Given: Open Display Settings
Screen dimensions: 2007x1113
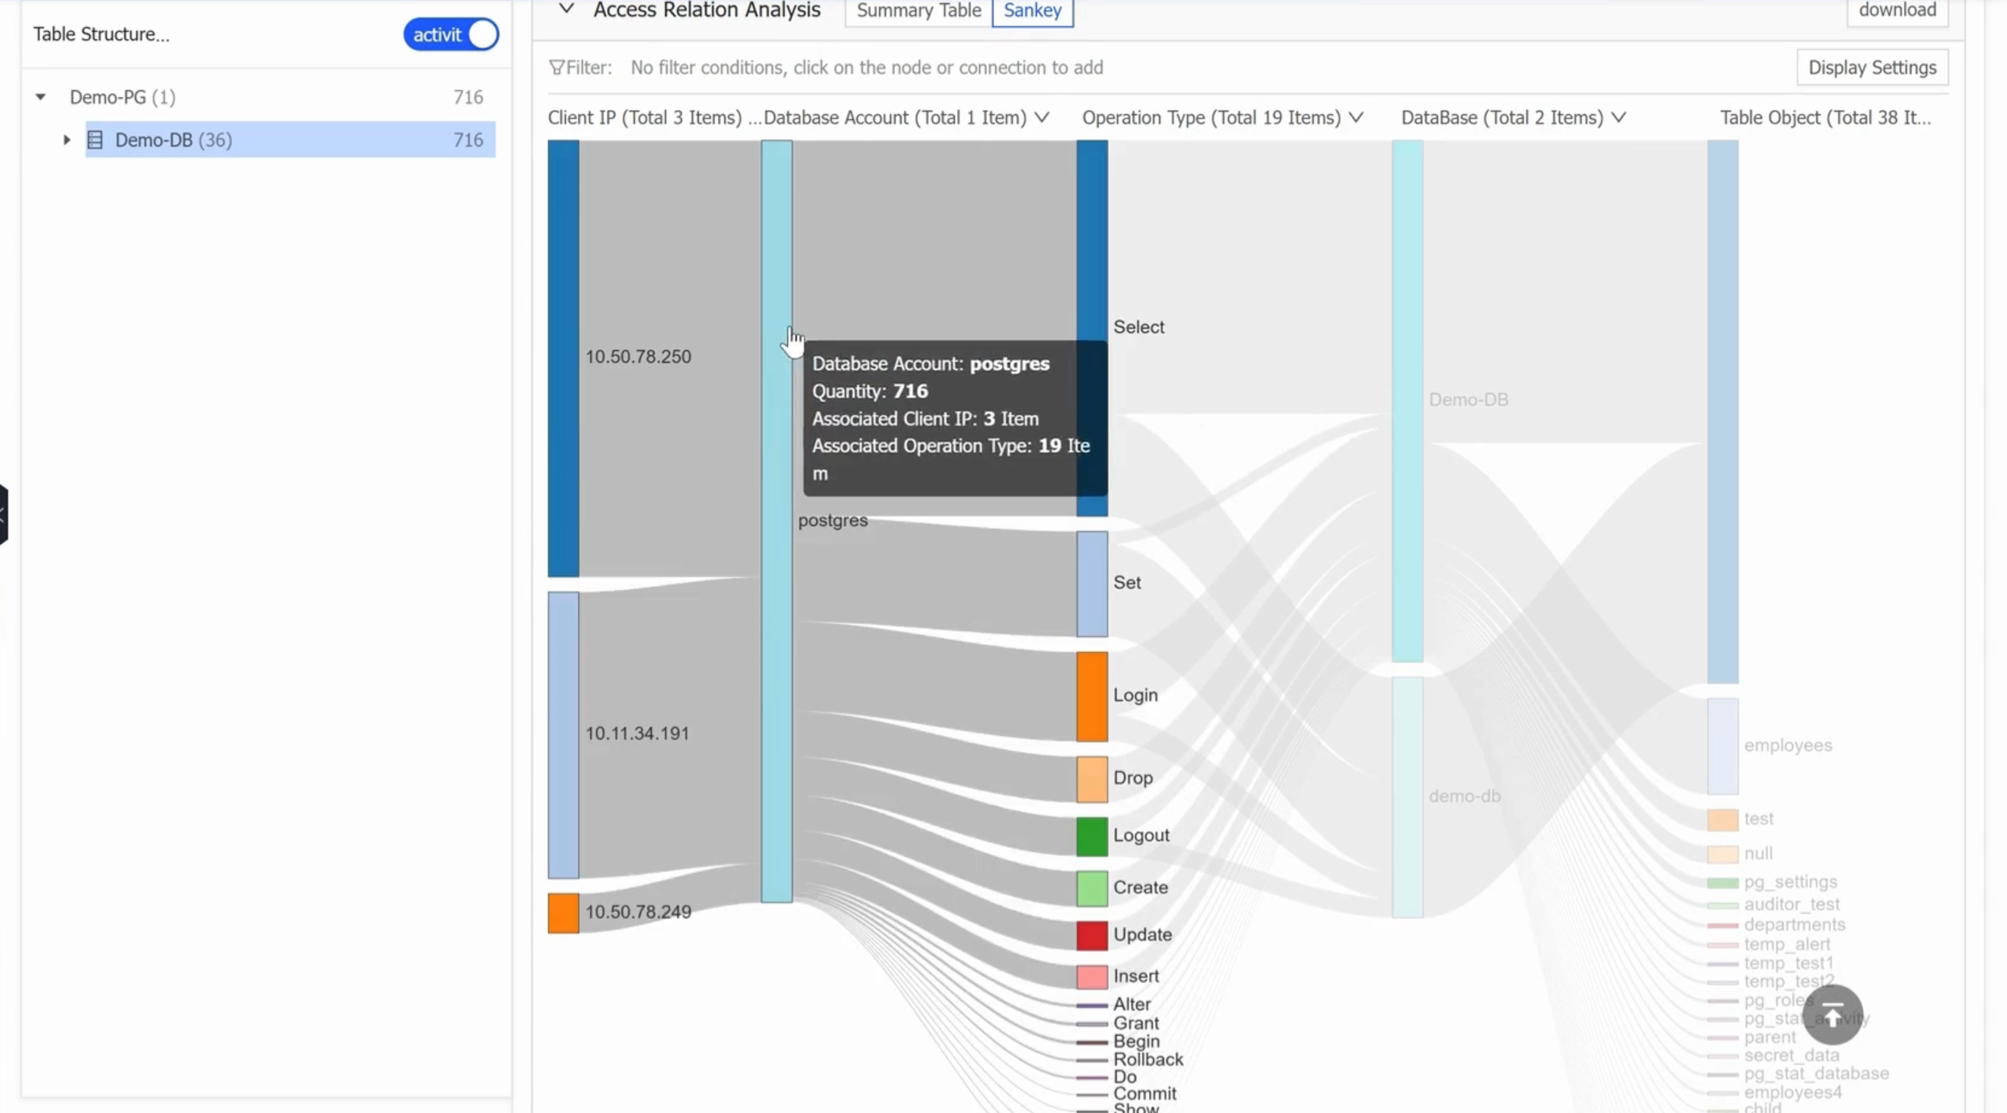Looking at the screenshot, I should pyautogui.click(x=1872, y=68).
